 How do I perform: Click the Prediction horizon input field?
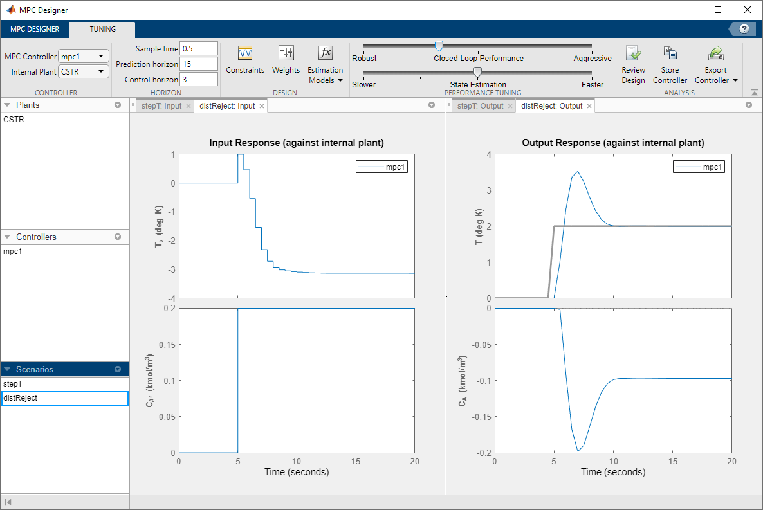click(x=199, y=63)
